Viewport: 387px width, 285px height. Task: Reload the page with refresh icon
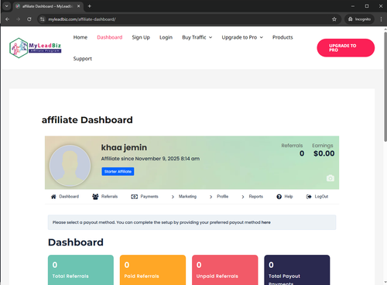click(29, 19)
